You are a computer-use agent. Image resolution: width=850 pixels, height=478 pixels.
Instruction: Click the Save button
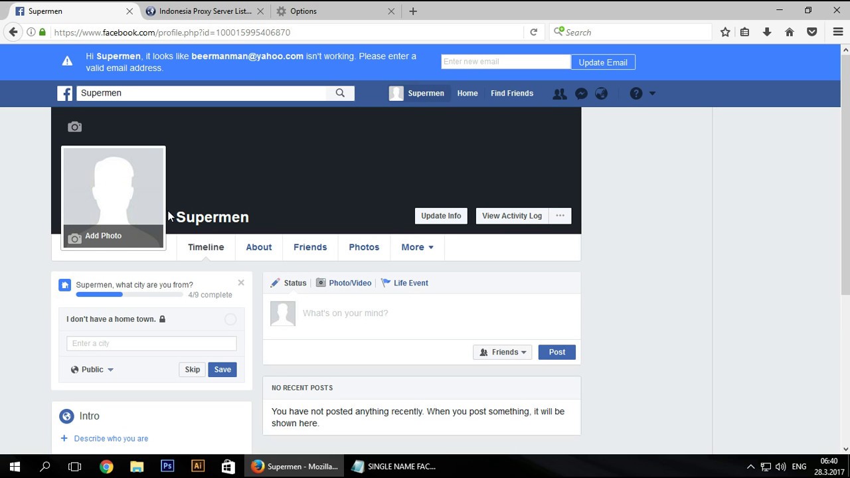tap(222, 370)
